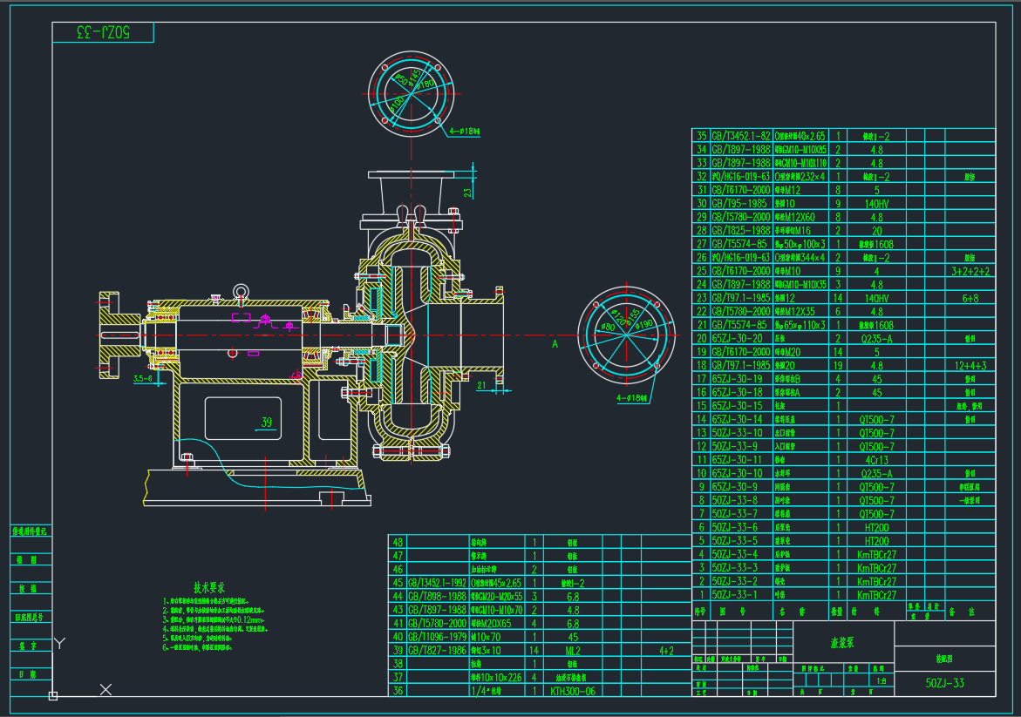Click the UCS X axis label
This screenshot has height=717, width=1021.
coord(106,690)
